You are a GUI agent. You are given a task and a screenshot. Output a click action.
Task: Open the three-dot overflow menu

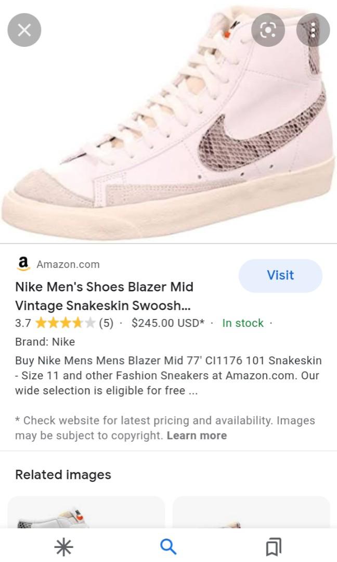(x=313, y=30)
